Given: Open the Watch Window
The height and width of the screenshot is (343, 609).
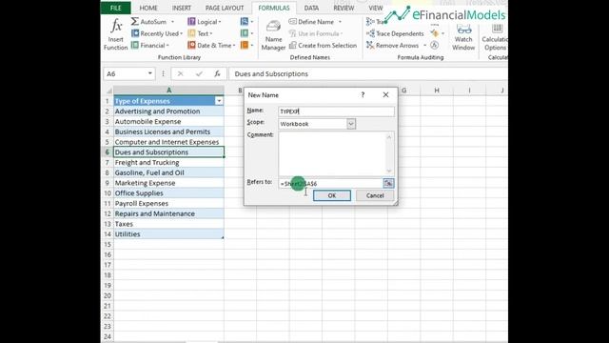Looking at the screenshot, I should pos(463,36).
